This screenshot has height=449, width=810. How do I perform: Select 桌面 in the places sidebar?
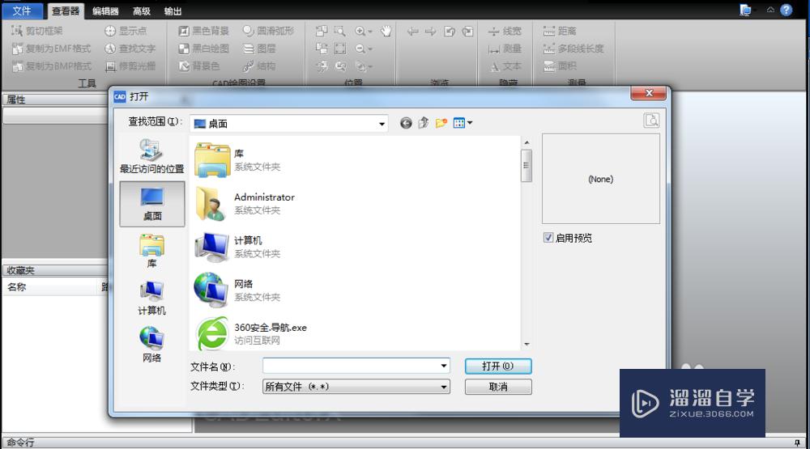tap(152, 204)
